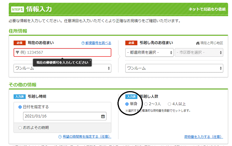The height and width of the screenshot is (146, 232).
Task: Click the clock icon beside 希望の時間帯を指定する
Action: click(x=60, y=137)
